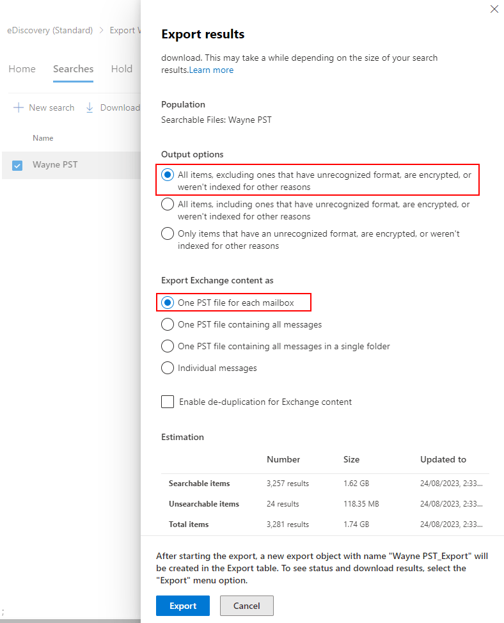Sort by the Name column header
The width and height of the screenshot is (504, 623).
43,138
